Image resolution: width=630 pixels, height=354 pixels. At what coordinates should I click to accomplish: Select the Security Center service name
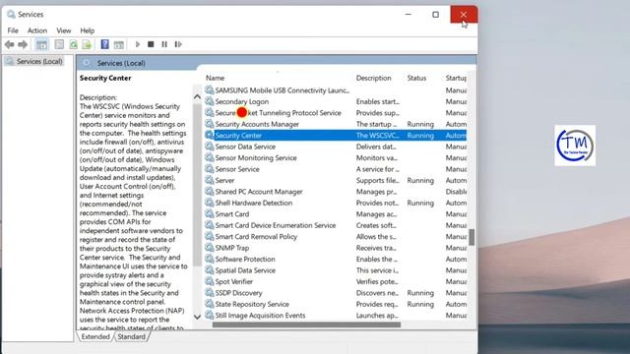click(x=238, y=136)
